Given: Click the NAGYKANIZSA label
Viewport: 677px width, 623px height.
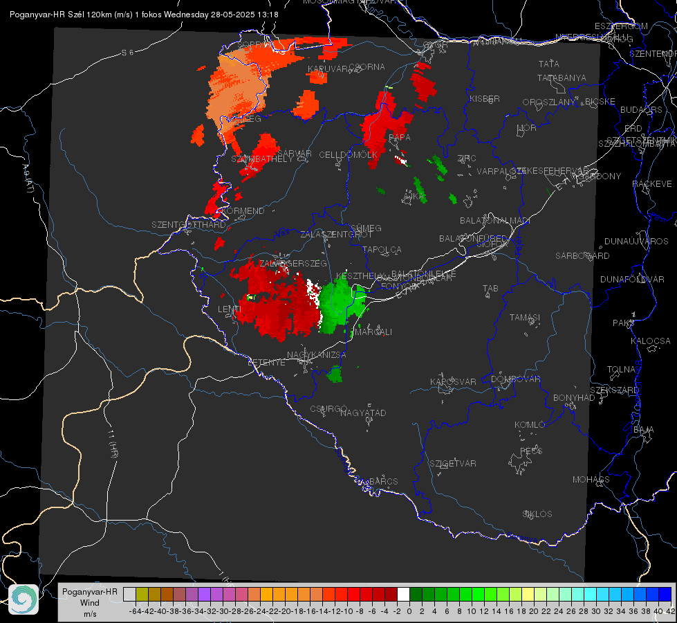Looking at the screenshot, I should coord(317,355).
